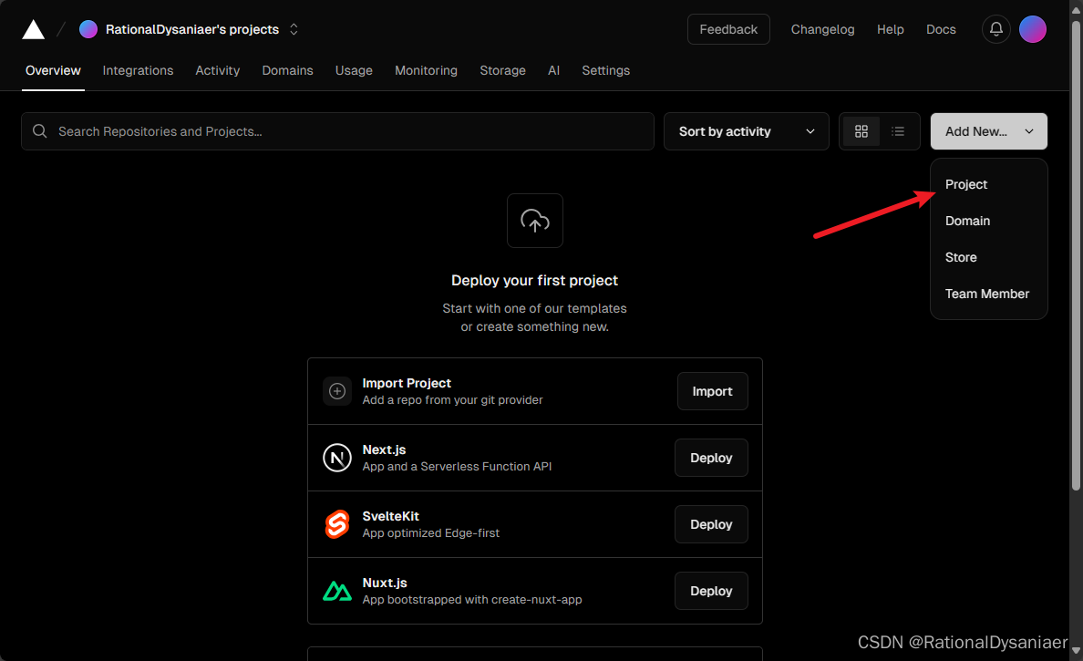The width and height of the screenshot is (1083, 661).
Task: Open the Usage tab
Action: pos(354,70)
